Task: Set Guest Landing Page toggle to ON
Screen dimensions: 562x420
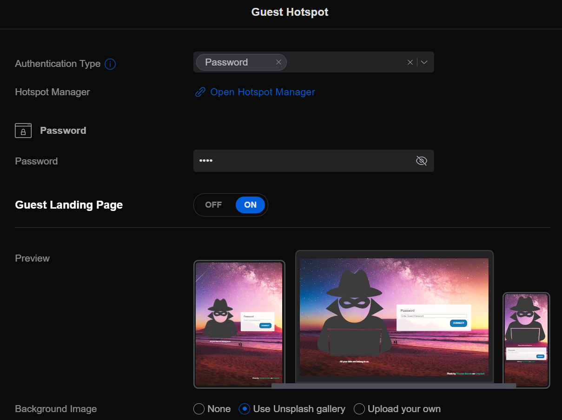Action: (250, 205)
